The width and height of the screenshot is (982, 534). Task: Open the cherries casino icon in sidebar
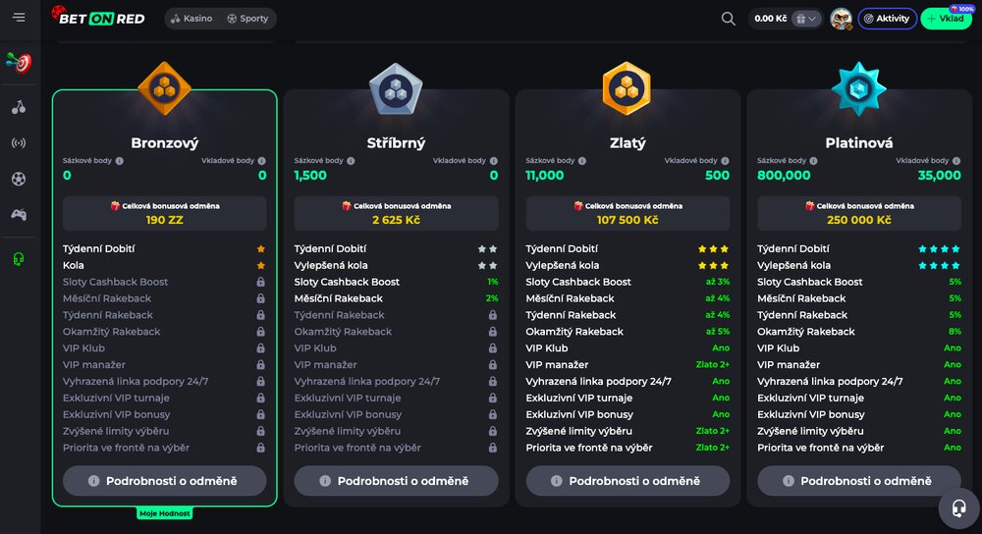click(19, 107)
